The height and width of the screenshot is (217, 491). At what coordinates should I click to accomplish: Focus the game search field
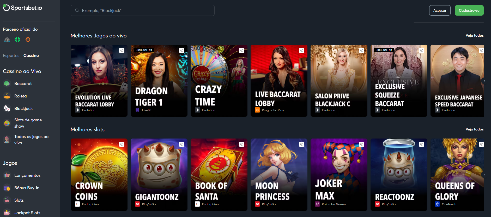tap(142, 10)
